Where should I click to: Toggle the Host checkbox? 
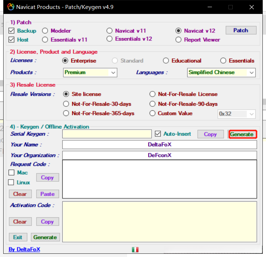[11, 40]
